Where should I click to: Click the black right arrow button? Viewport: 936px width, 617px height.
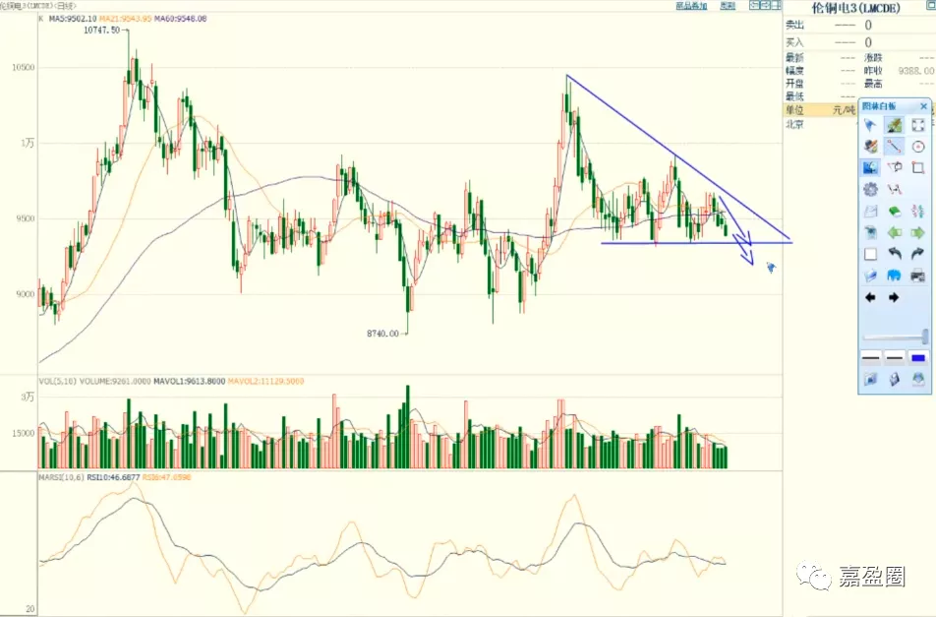coord(894,297)
